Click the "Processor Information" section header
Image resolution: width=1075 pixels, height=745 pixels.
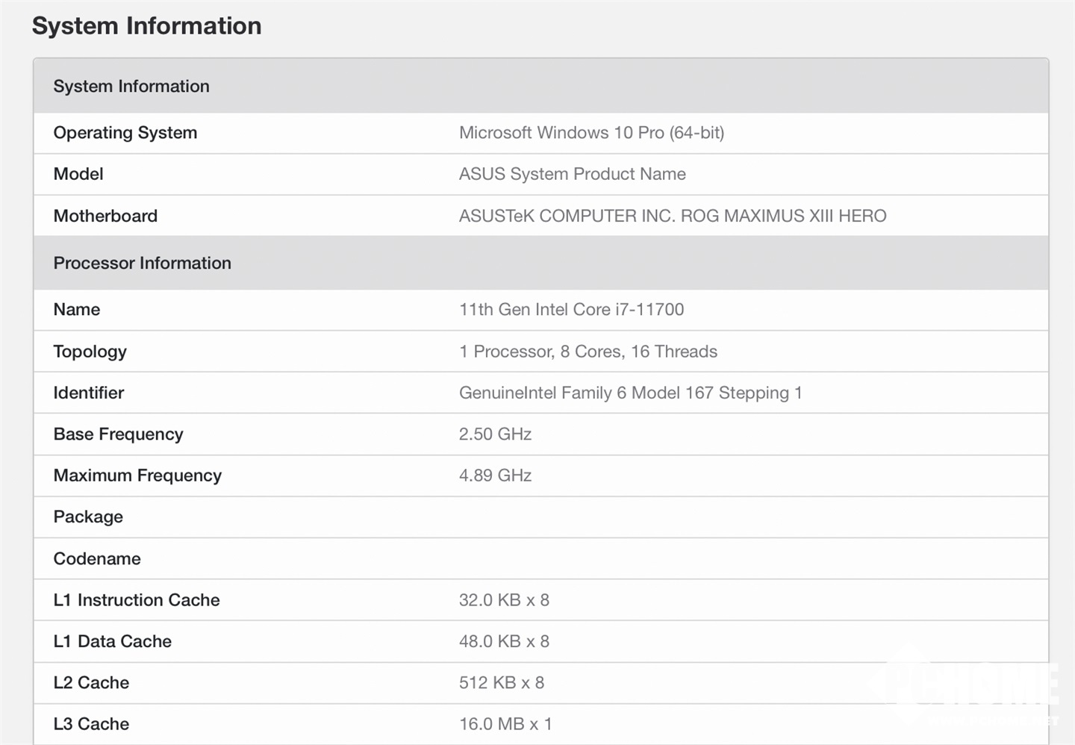(540, 263)
